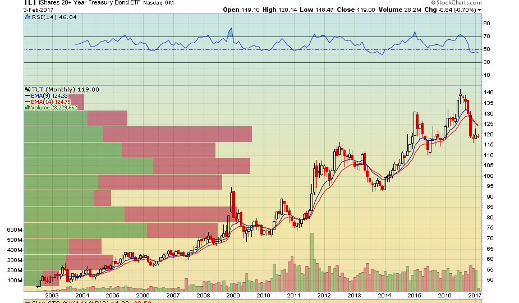This screenshot has height=303, width=519.
Task: Click the 500M volume axis label
Action: click(15, 240)
